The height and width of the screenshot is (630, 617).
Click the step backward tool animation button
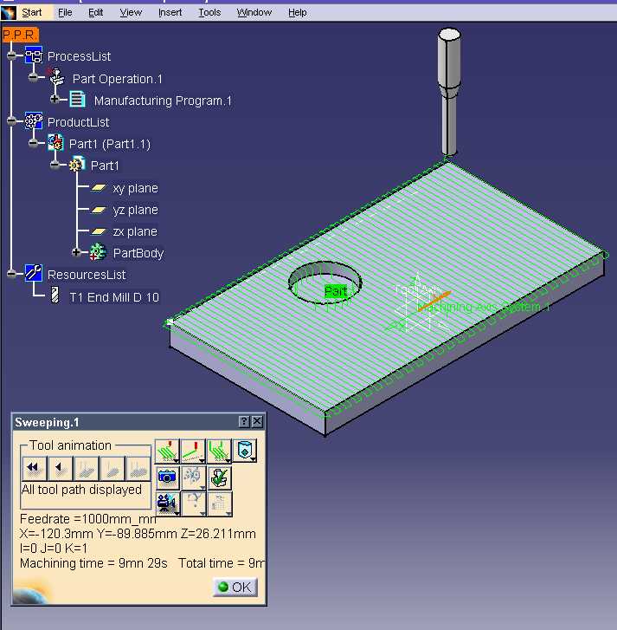pyautogui.click(x=61, y=468)
